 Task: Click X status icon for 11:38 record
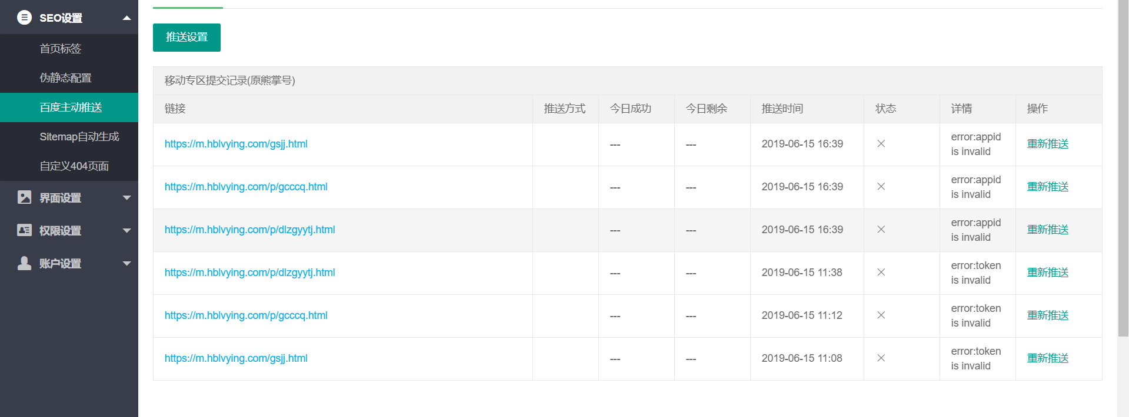[x=881, y=273]
